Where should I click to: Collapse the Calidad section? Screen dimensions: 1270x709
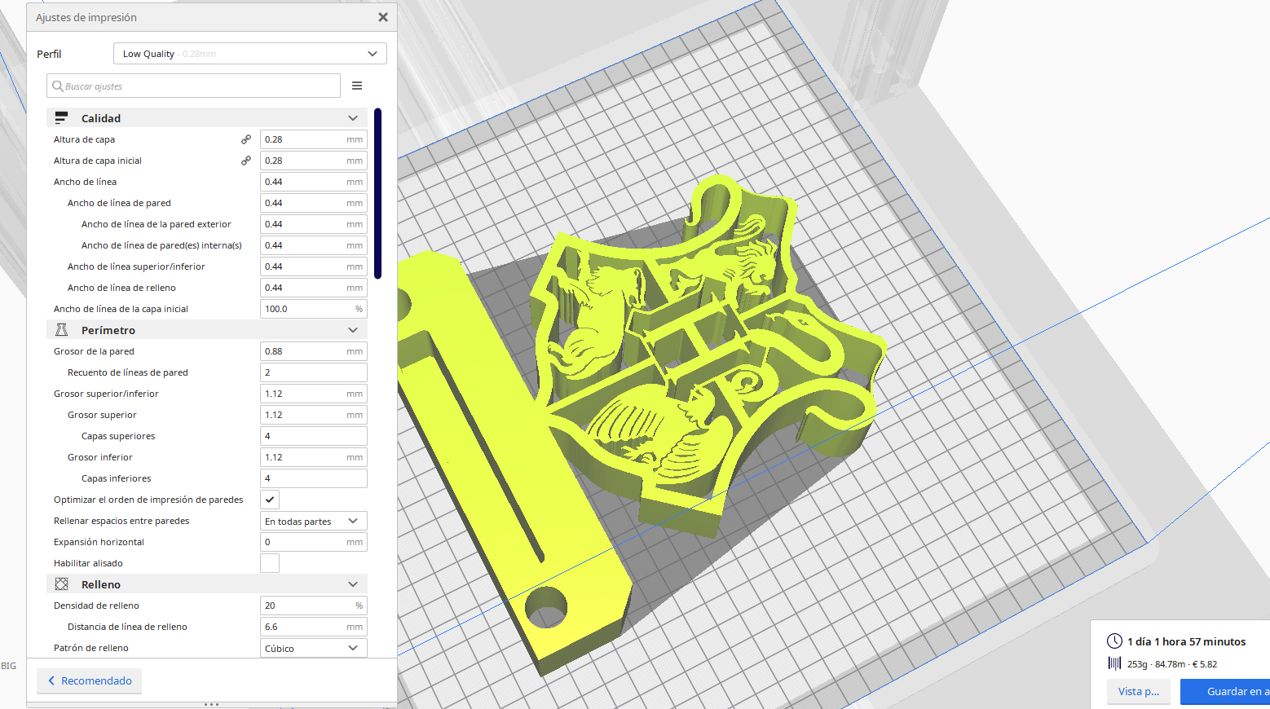pos(353,118)
